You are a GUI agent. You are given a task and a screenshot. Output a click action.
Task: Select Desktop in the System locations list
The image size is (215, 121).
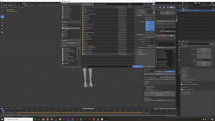(x=66, y=27)
